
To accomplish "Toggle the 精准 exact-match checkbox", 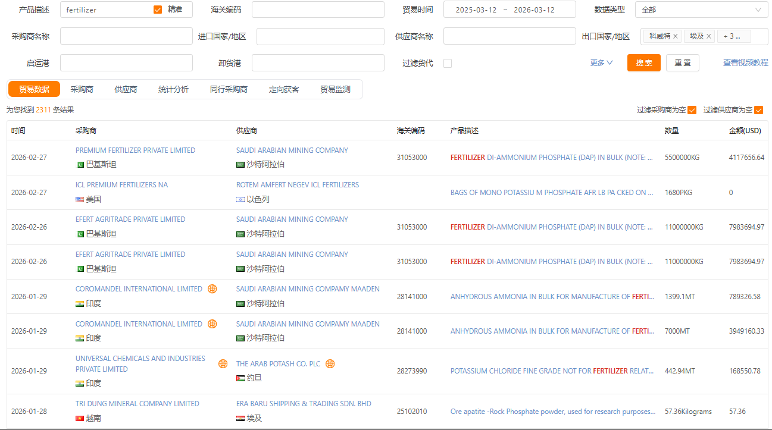I will point(158,10).
